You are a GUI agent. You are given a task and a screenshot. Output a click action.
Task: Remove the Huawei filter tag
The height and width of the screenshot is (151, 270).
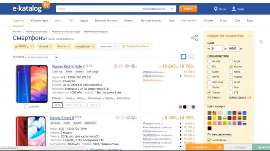click(51, 47)
